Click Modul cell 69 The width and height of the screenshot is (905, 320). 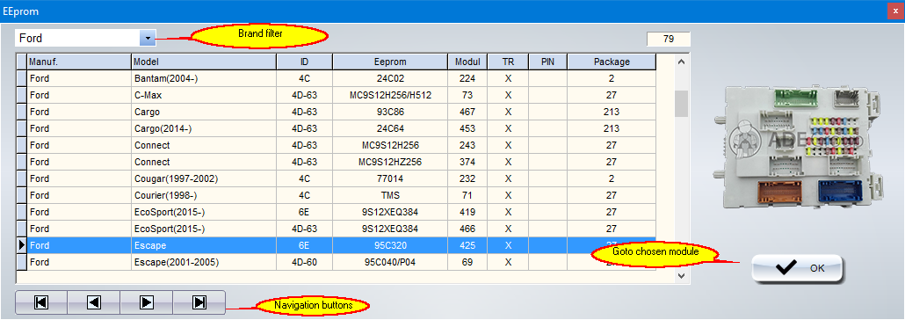click(x=467, y=263)
